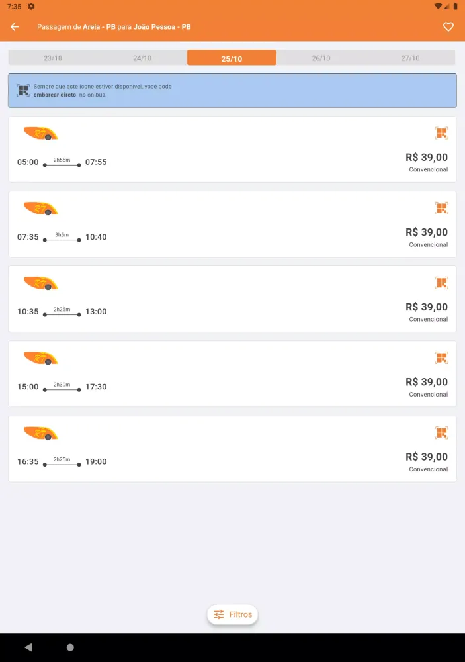
Task: Switch to the 26/10 date tab
Action: point(321,58)
